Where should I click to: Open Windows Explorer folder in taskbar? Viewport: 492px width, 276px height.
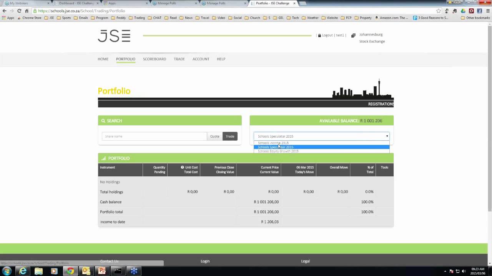click(39, 271)
